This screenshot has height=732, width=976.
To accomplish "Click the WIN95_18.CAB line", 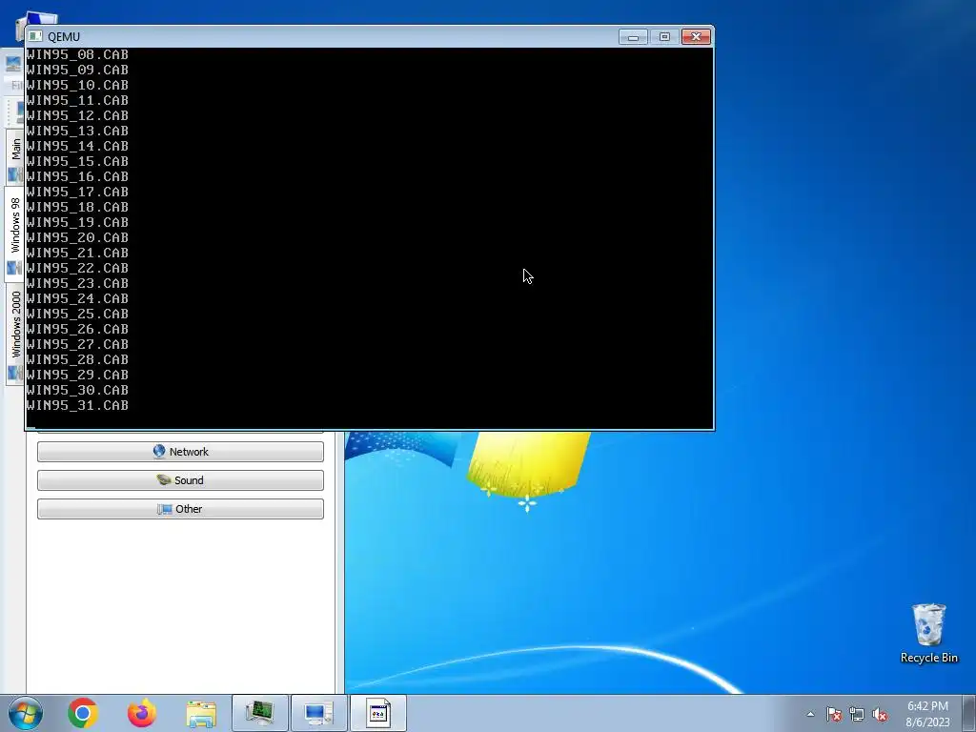I will coord(77,207).
